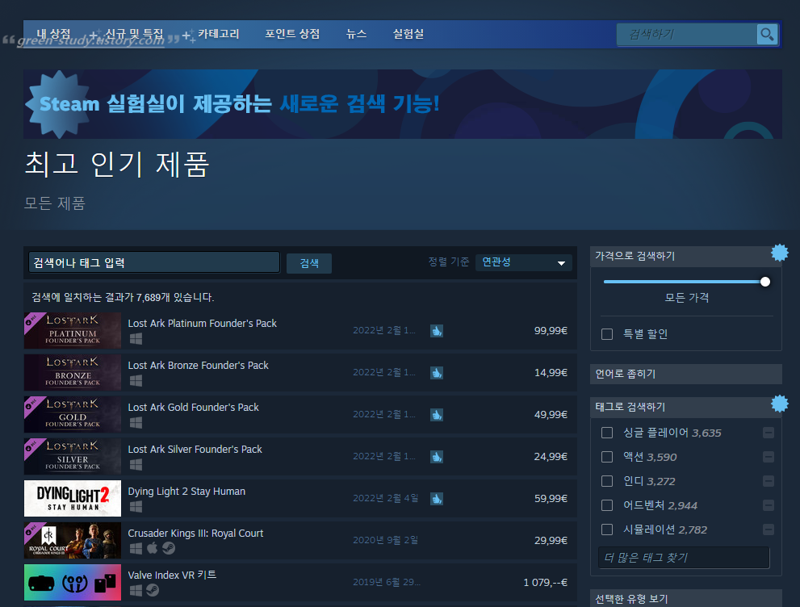800x607 pixels.
Task: Click the 2020년 9월 2일 release date
Action: [385, 540]
